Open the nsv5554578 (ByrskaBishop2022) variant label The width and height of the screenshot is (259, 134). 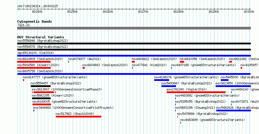pos(43,47)
